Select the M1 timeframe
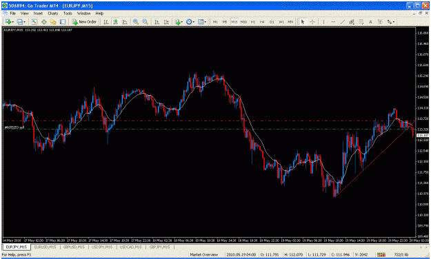431x259 pixels. click(x=215, y=22)
